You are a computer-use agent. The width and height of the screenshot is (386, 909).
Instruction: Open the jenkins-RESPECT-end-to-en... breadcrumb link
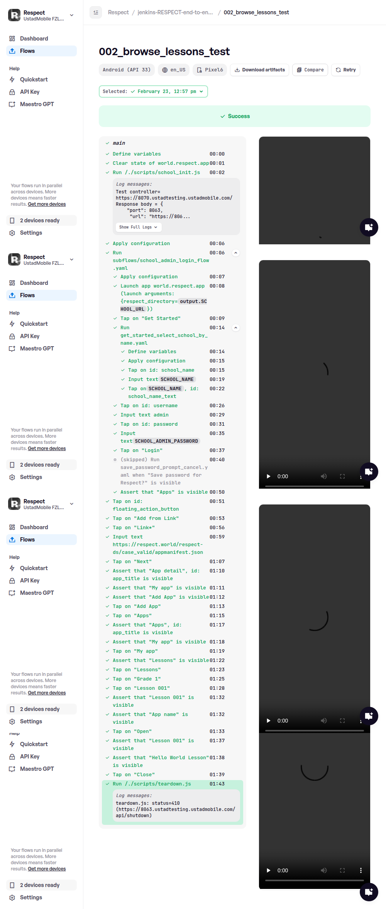pos(175,12)
